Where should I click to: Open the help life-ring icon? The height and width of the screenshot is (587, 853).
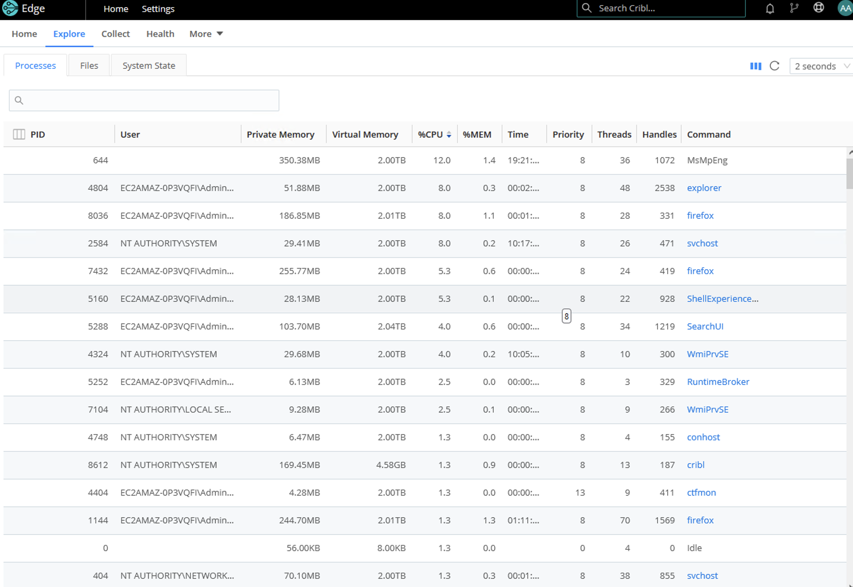pyautogui.click(x=819, y=8)
